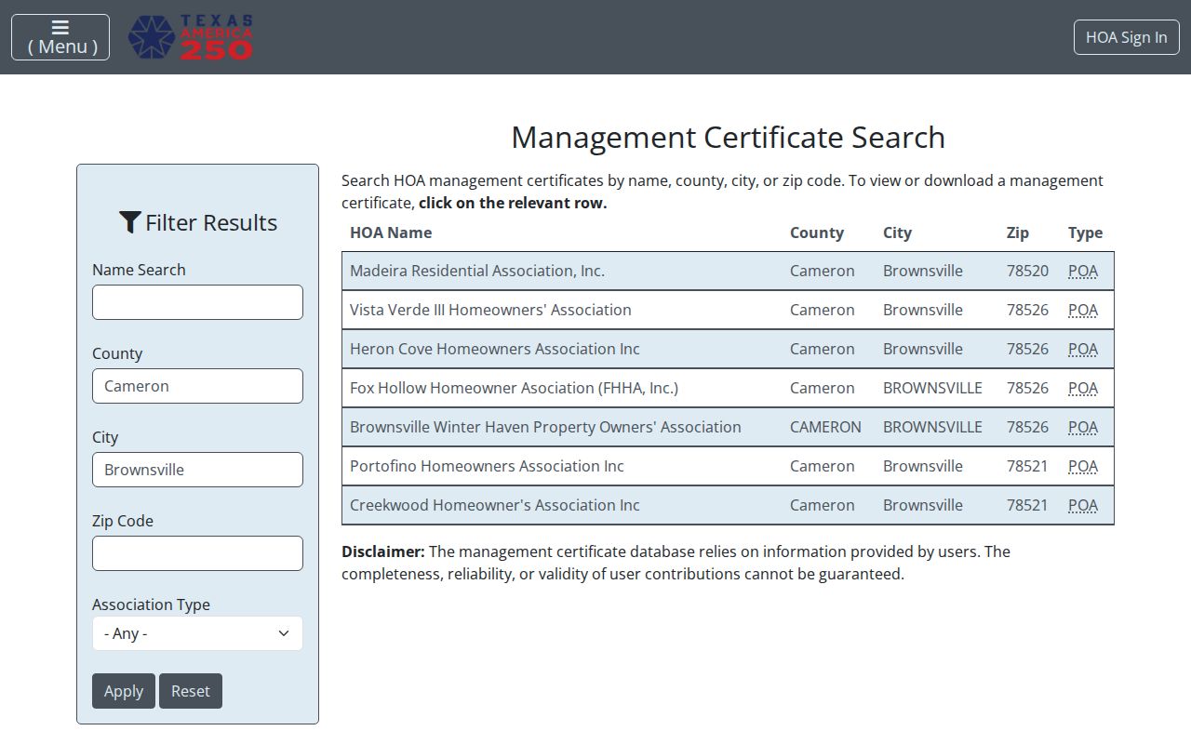1191x744 pixels.
Task: Click zip 78520 in Madeira row
Action: (1027, 271)
